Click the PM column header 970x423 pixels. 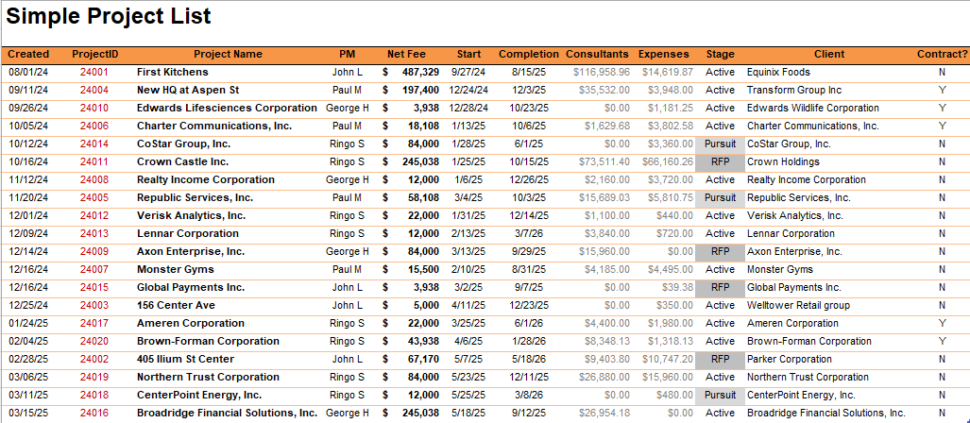coord(347,55)
